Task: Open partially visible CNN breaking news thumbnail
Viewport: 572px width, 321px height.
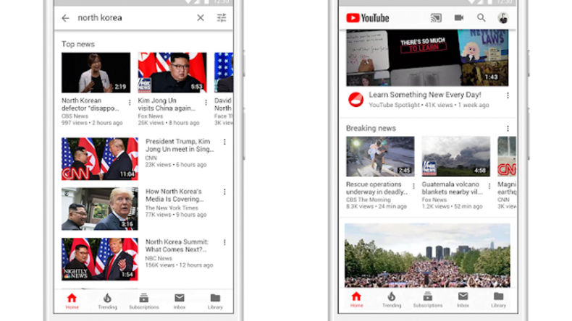Action: (x=507, y=156)
